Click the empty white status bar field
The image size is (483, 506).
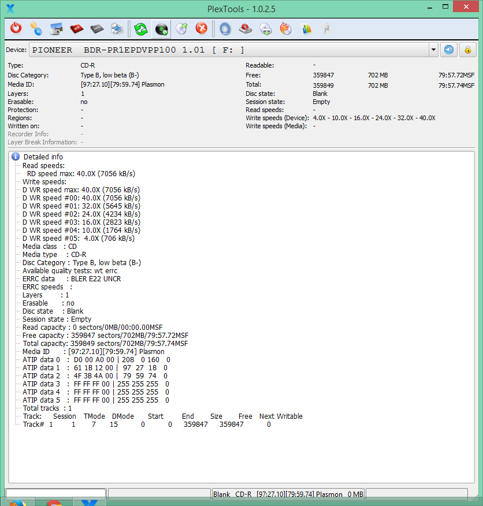[56, 494]
